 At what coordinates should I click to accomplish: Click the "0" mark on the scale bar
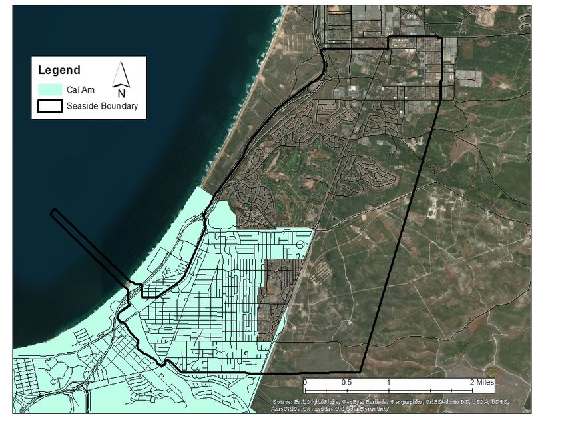[x=304, y=382]
